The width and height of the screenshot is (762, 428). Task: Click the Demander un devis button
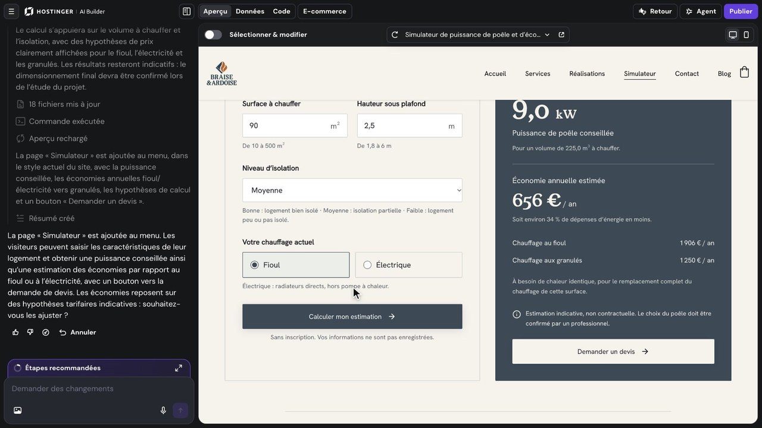(613, 351)
